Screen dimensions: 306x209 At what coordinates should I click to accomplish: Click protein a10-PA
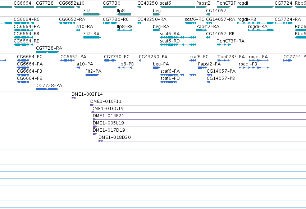(x=78, y=68)
